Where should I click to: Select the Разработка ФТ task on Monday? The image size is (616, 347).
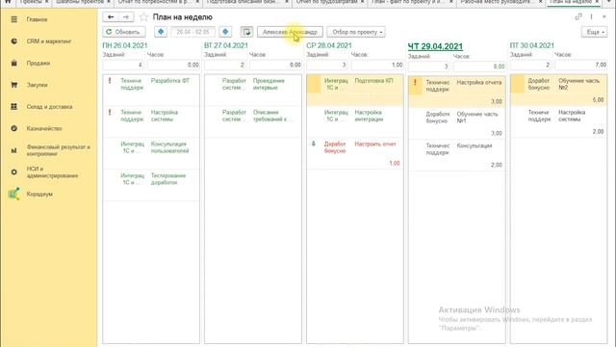151,90
